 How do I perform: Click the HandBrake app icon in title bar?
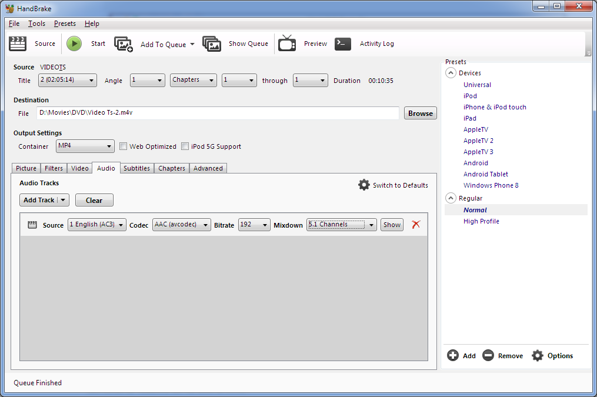coord(9,8)
